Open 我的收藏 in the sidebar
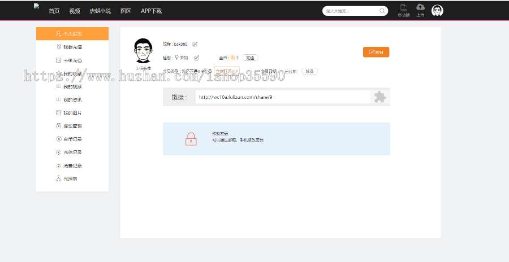The width and height of the screenshot is (509, 262). click(72, 73)
